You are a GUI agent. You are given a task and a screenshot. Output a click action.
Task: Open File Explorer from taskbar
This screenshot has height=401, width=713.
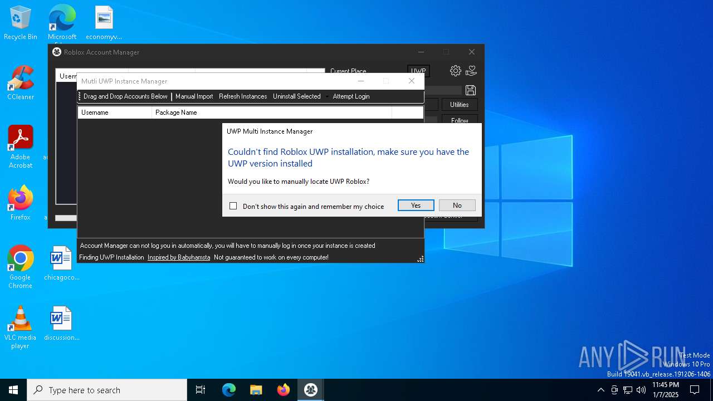click(256, 390)
